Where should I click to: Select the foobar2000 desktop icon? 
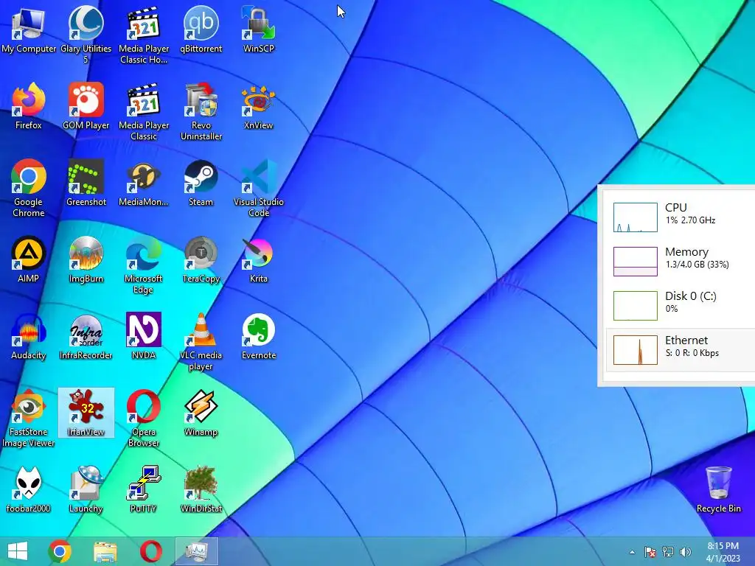click(x=29, y=489)
